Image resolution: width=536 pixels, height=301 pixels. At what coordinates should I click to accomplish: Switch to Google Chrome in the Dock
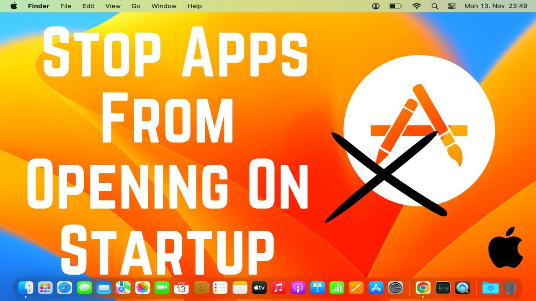pos(423,288)
